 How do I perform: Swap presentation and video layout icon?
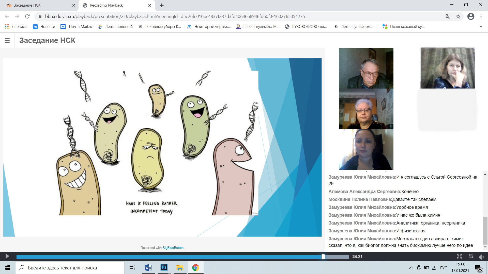471,256
